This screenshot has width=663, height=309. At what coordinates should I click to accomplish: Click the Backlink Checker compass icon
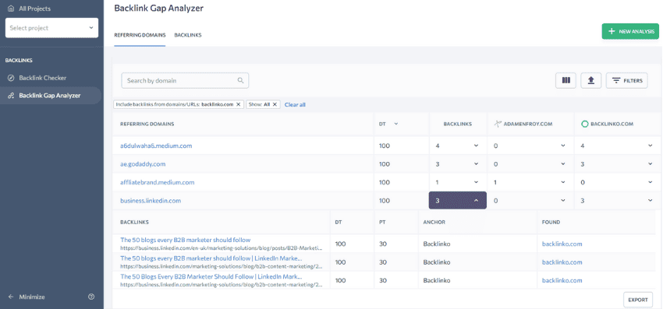[11, 78]
